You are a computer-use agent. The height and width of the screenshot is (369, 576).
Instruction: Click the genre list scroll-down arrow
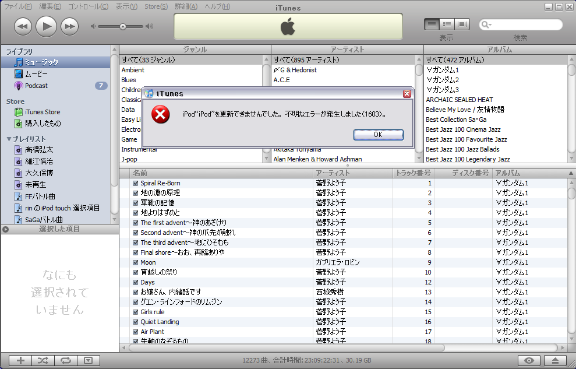pyautogui.click(x=267, y=159)
